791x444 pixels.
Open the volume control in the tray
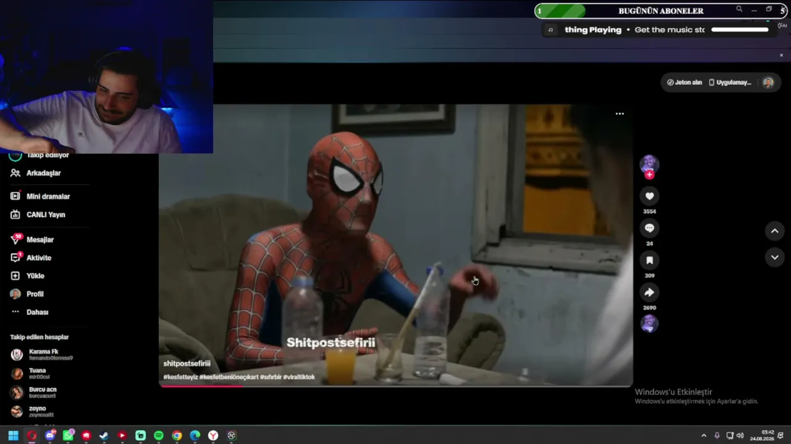pos(740,436)
